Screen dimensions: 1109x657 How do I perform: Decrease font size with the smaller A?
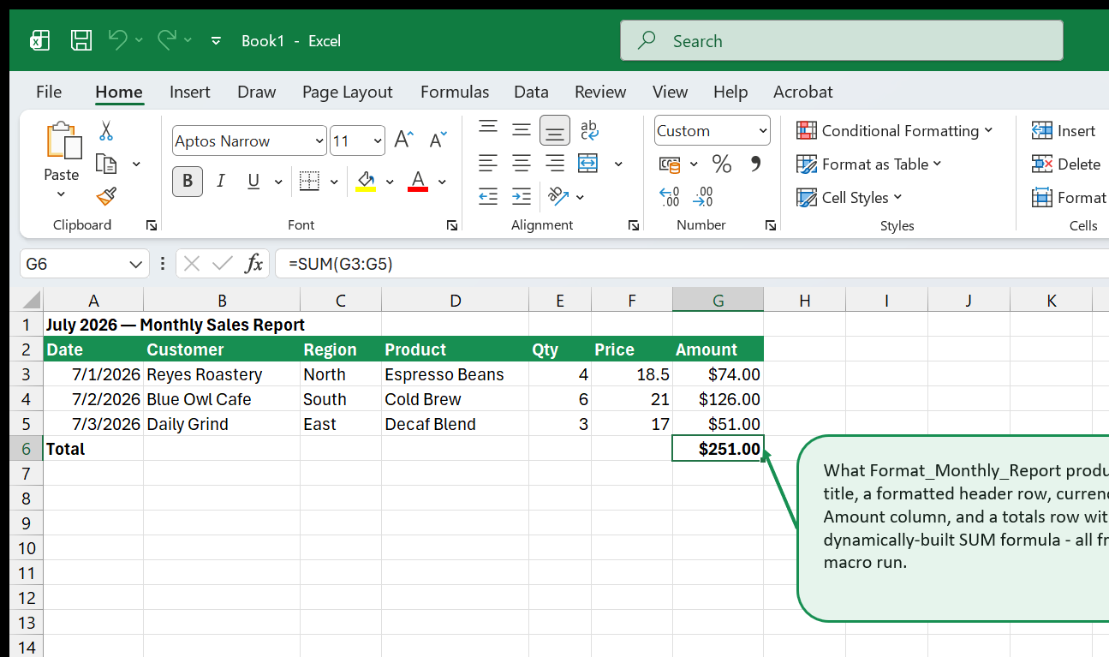point(438,140)
